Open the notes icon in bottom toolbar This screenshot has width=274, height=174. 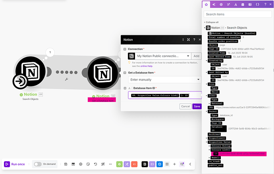coord(88,164)
